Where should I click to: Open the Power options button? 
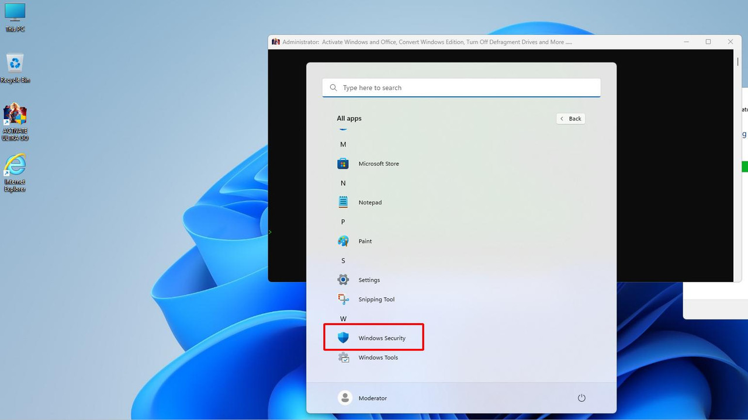coord(581,398)
